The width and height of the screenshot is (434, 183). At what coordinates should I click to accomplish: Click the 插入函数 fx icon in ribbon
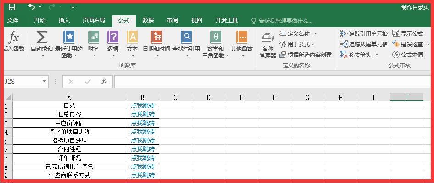13,37
